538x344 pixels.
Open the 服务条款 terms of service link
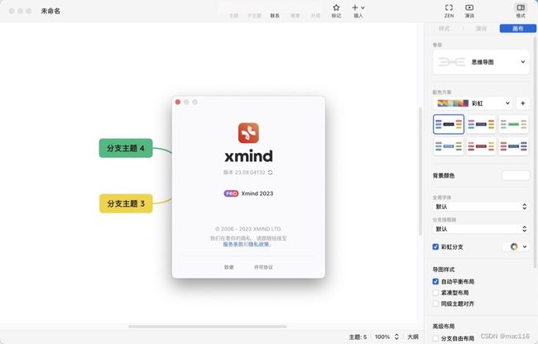233,244
